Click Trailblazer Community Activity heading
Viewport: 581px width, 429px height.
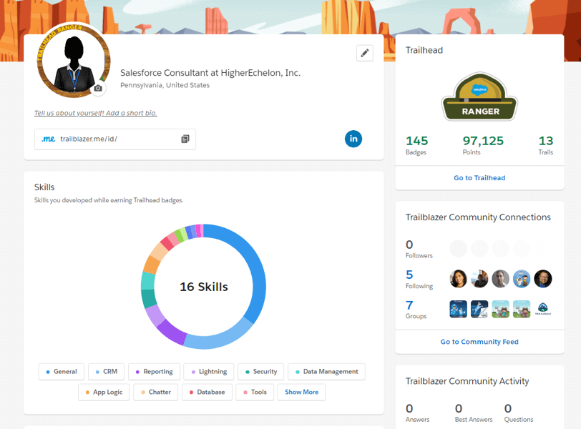[x=467, y=381]
